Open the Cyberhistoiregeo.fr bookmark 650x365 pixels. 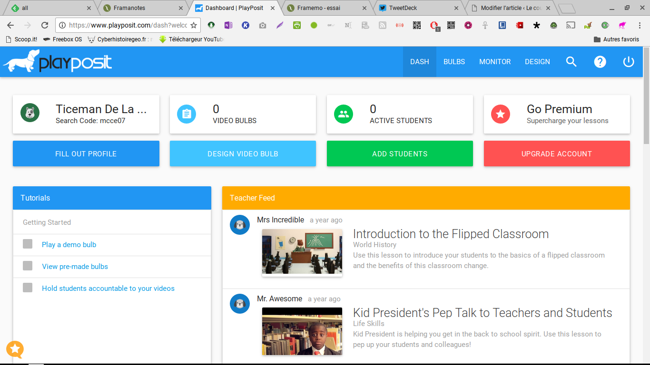tap(120, 39)
